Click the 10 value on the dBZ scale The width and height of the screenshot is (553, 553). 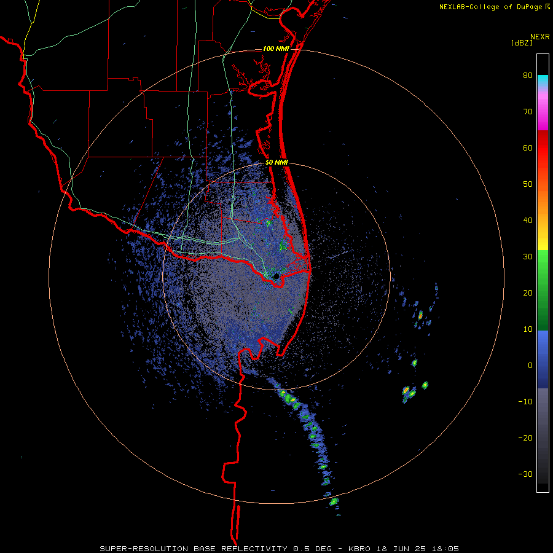pos(528,329)
